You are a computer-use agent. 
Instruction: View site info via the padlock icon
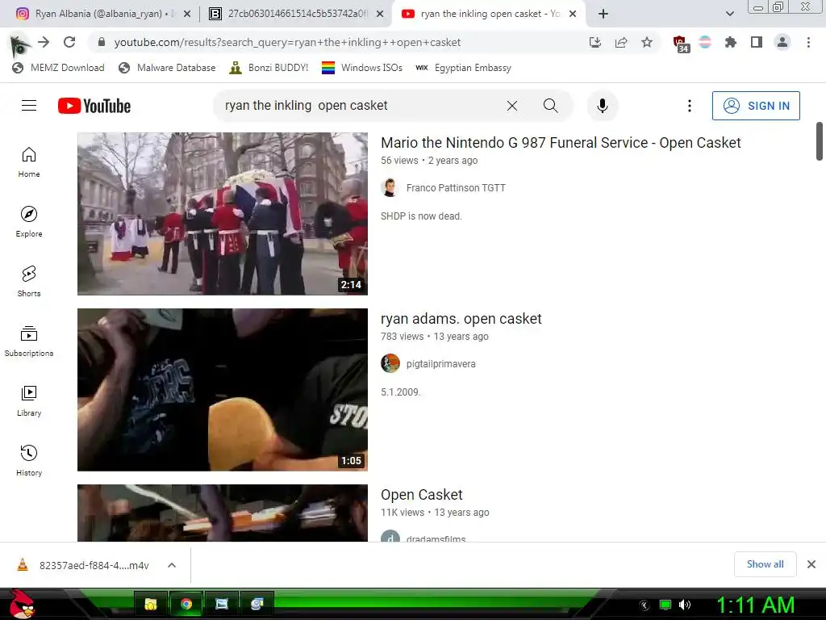pos(102,42)
